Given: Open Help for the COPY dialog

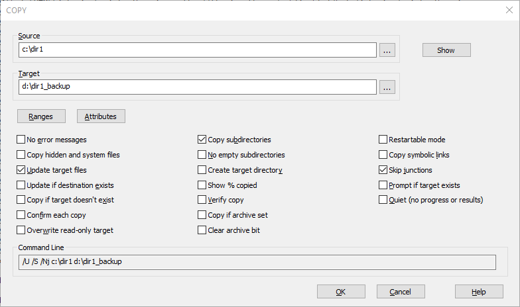Looking at the screenshot, I should tap(479, 291).
